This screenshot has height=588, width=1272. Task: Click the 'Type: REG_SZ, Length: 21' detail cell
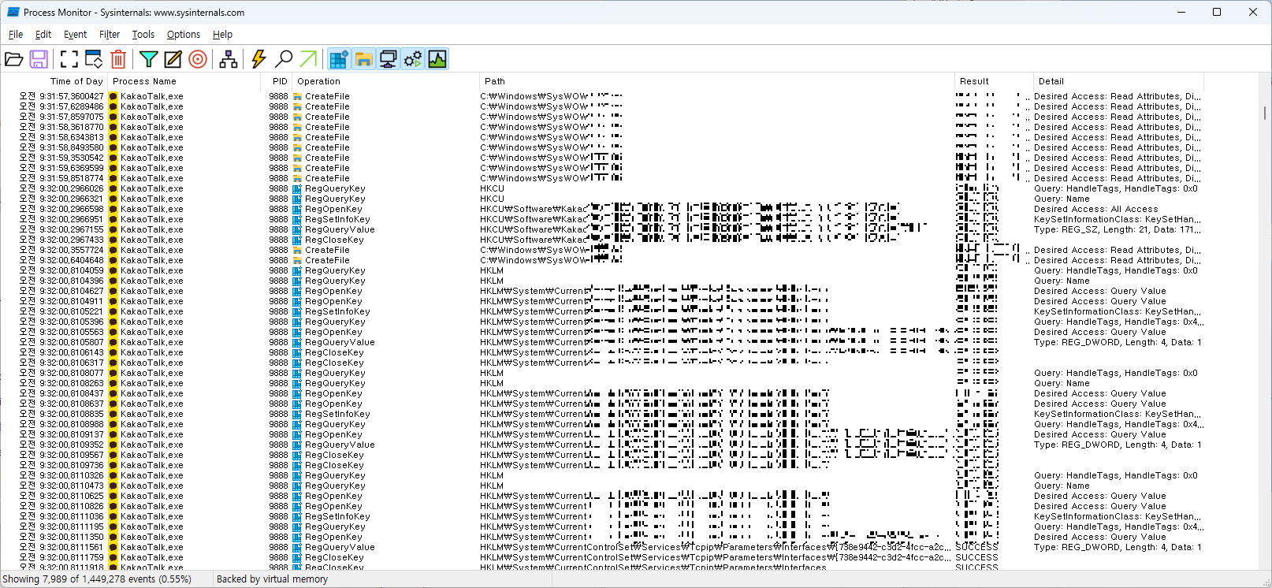(1118, 229)
